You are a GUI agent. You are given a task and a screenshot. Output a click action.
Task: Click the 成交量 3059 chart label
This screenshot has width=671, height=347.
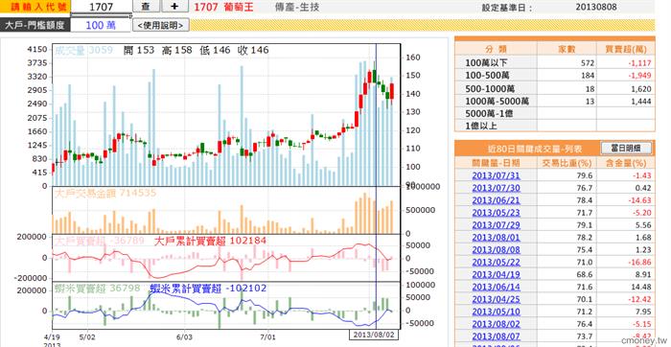tap(83, 51)
